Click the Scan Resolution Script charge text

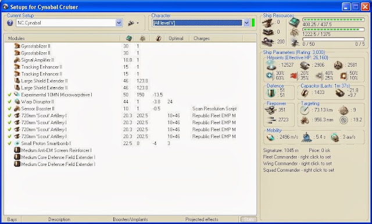pos(214,109)
